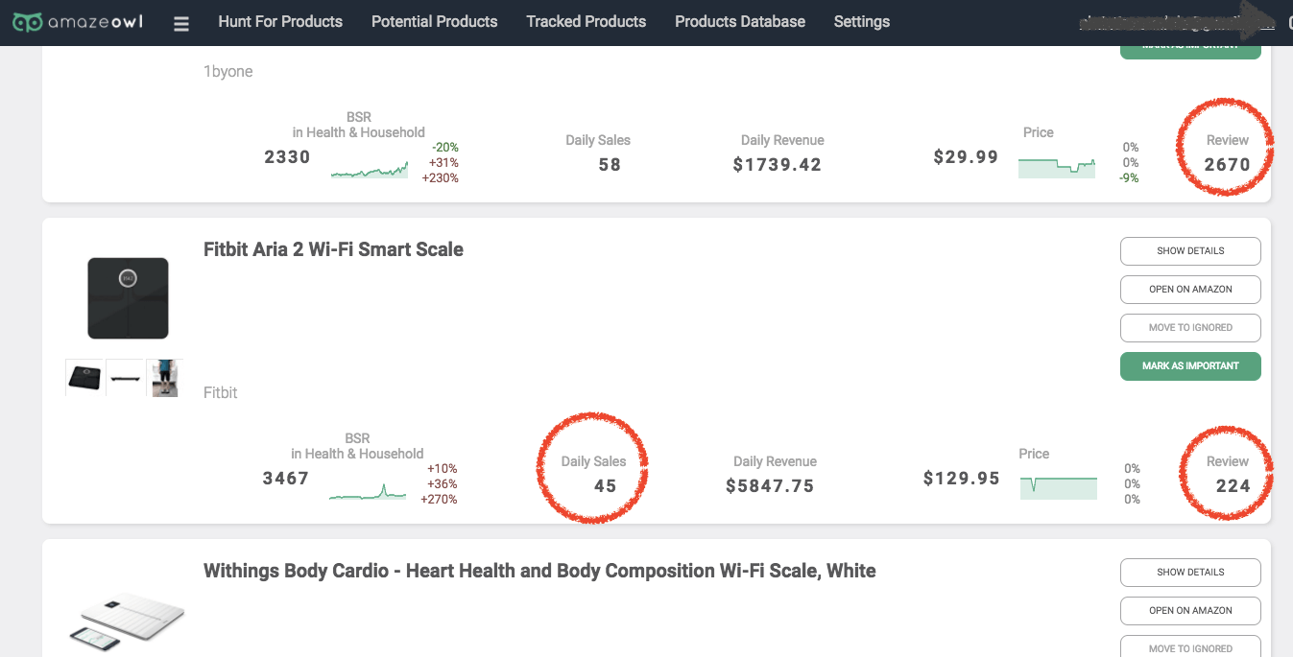The image size is (1293, 657).
Task: Click main Fitbit Aria 2 product image
Action: pos(128,298)
